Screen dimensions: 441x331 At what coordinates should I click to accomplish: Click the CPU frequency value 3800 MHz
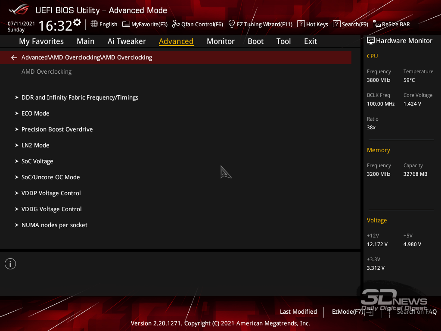click(x=378, y=80)
